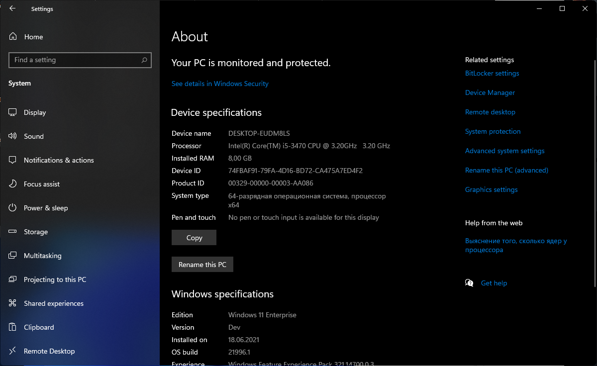Open Remote desktop related link
This screenshot has height=366, width=597.
[490, 112]
